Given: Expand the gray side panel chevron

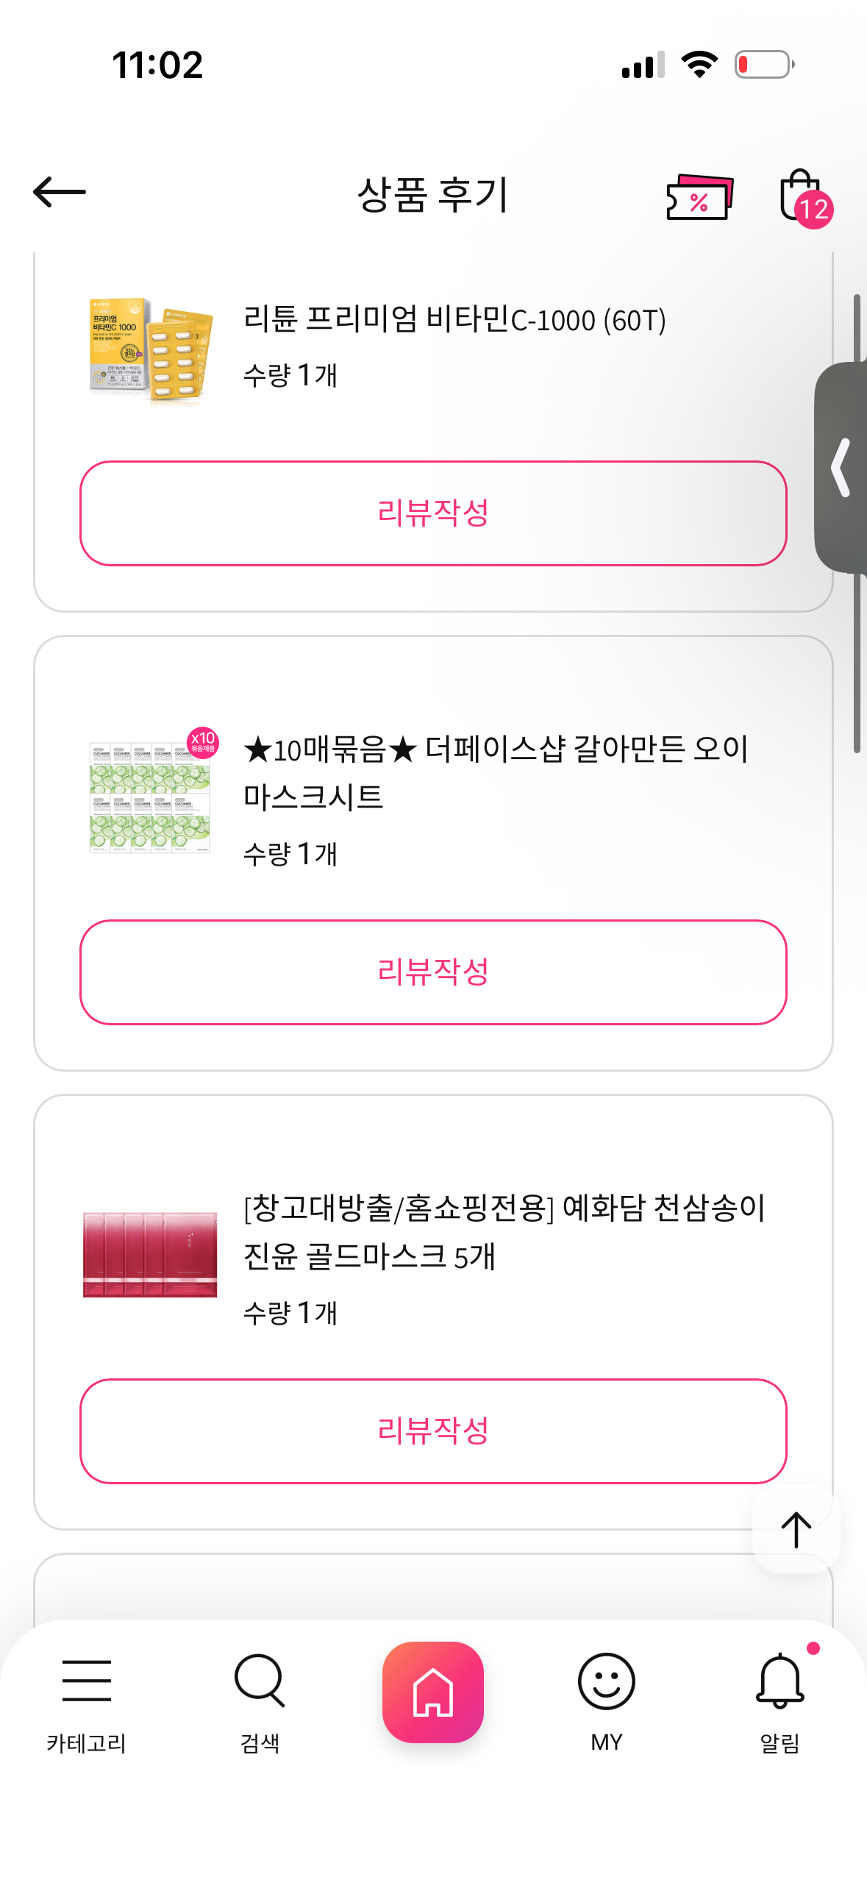Looking at the screenshot, I should pyautogui.click(x=842, y=468).
